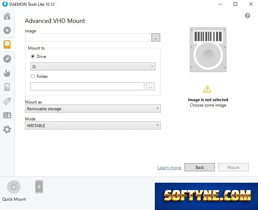
Task: Browse for an image file using ... button
Action: [x=156, y=37]
